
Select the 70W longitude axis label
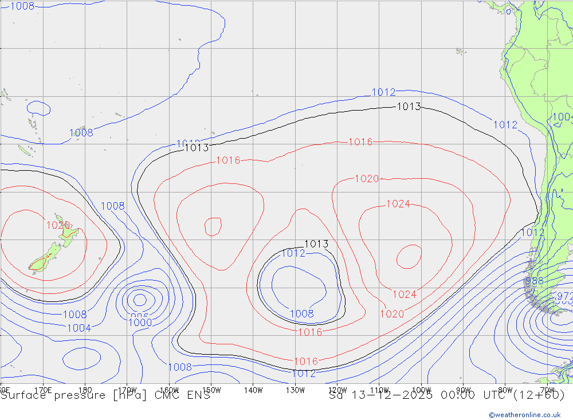point(547,390)
